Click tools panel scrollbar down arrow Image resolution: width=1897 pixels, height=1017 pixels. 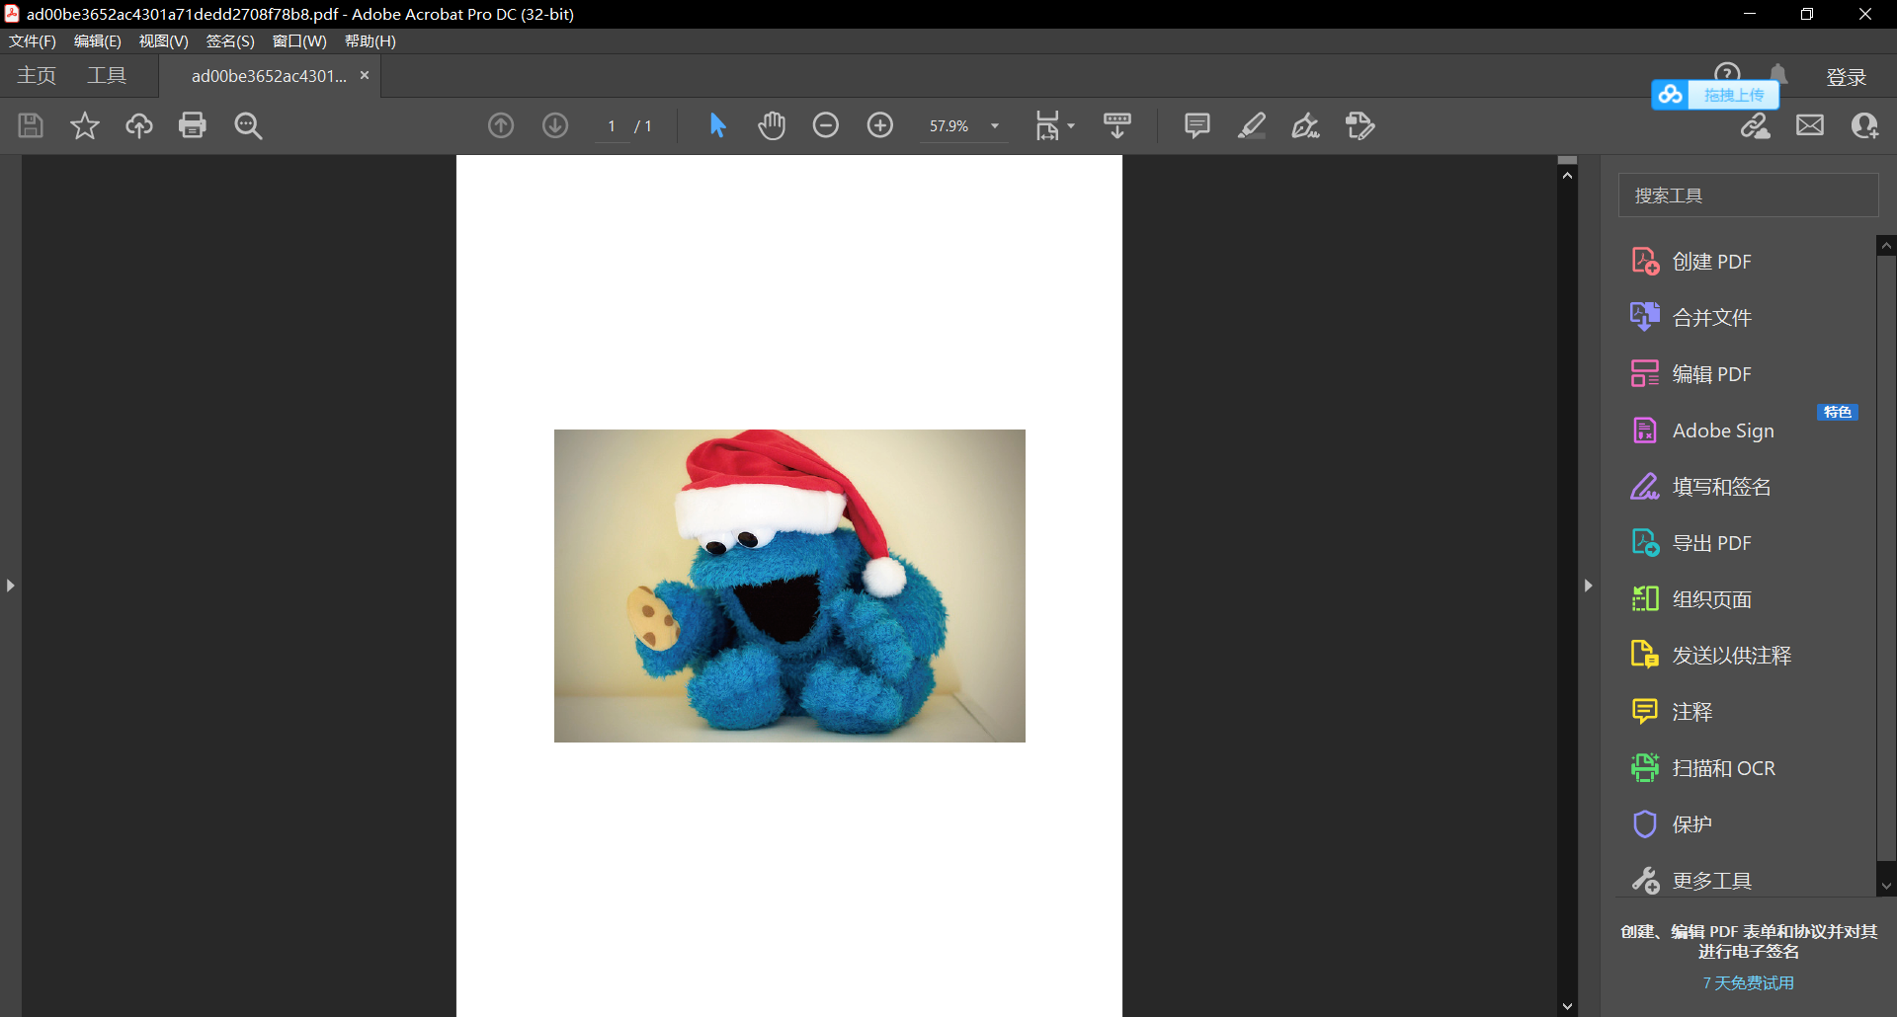point(1886,886)
